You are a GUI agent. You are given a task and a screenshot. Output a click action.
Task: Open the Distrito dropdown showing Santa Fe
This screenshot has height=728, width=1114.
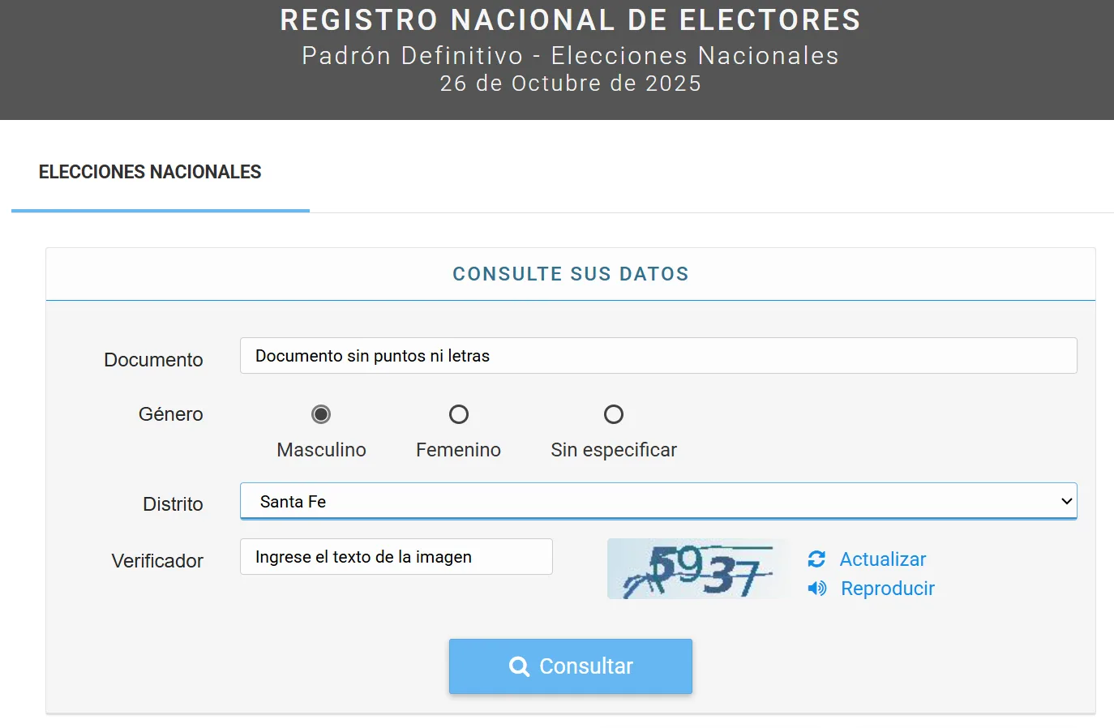click(649, 502)
